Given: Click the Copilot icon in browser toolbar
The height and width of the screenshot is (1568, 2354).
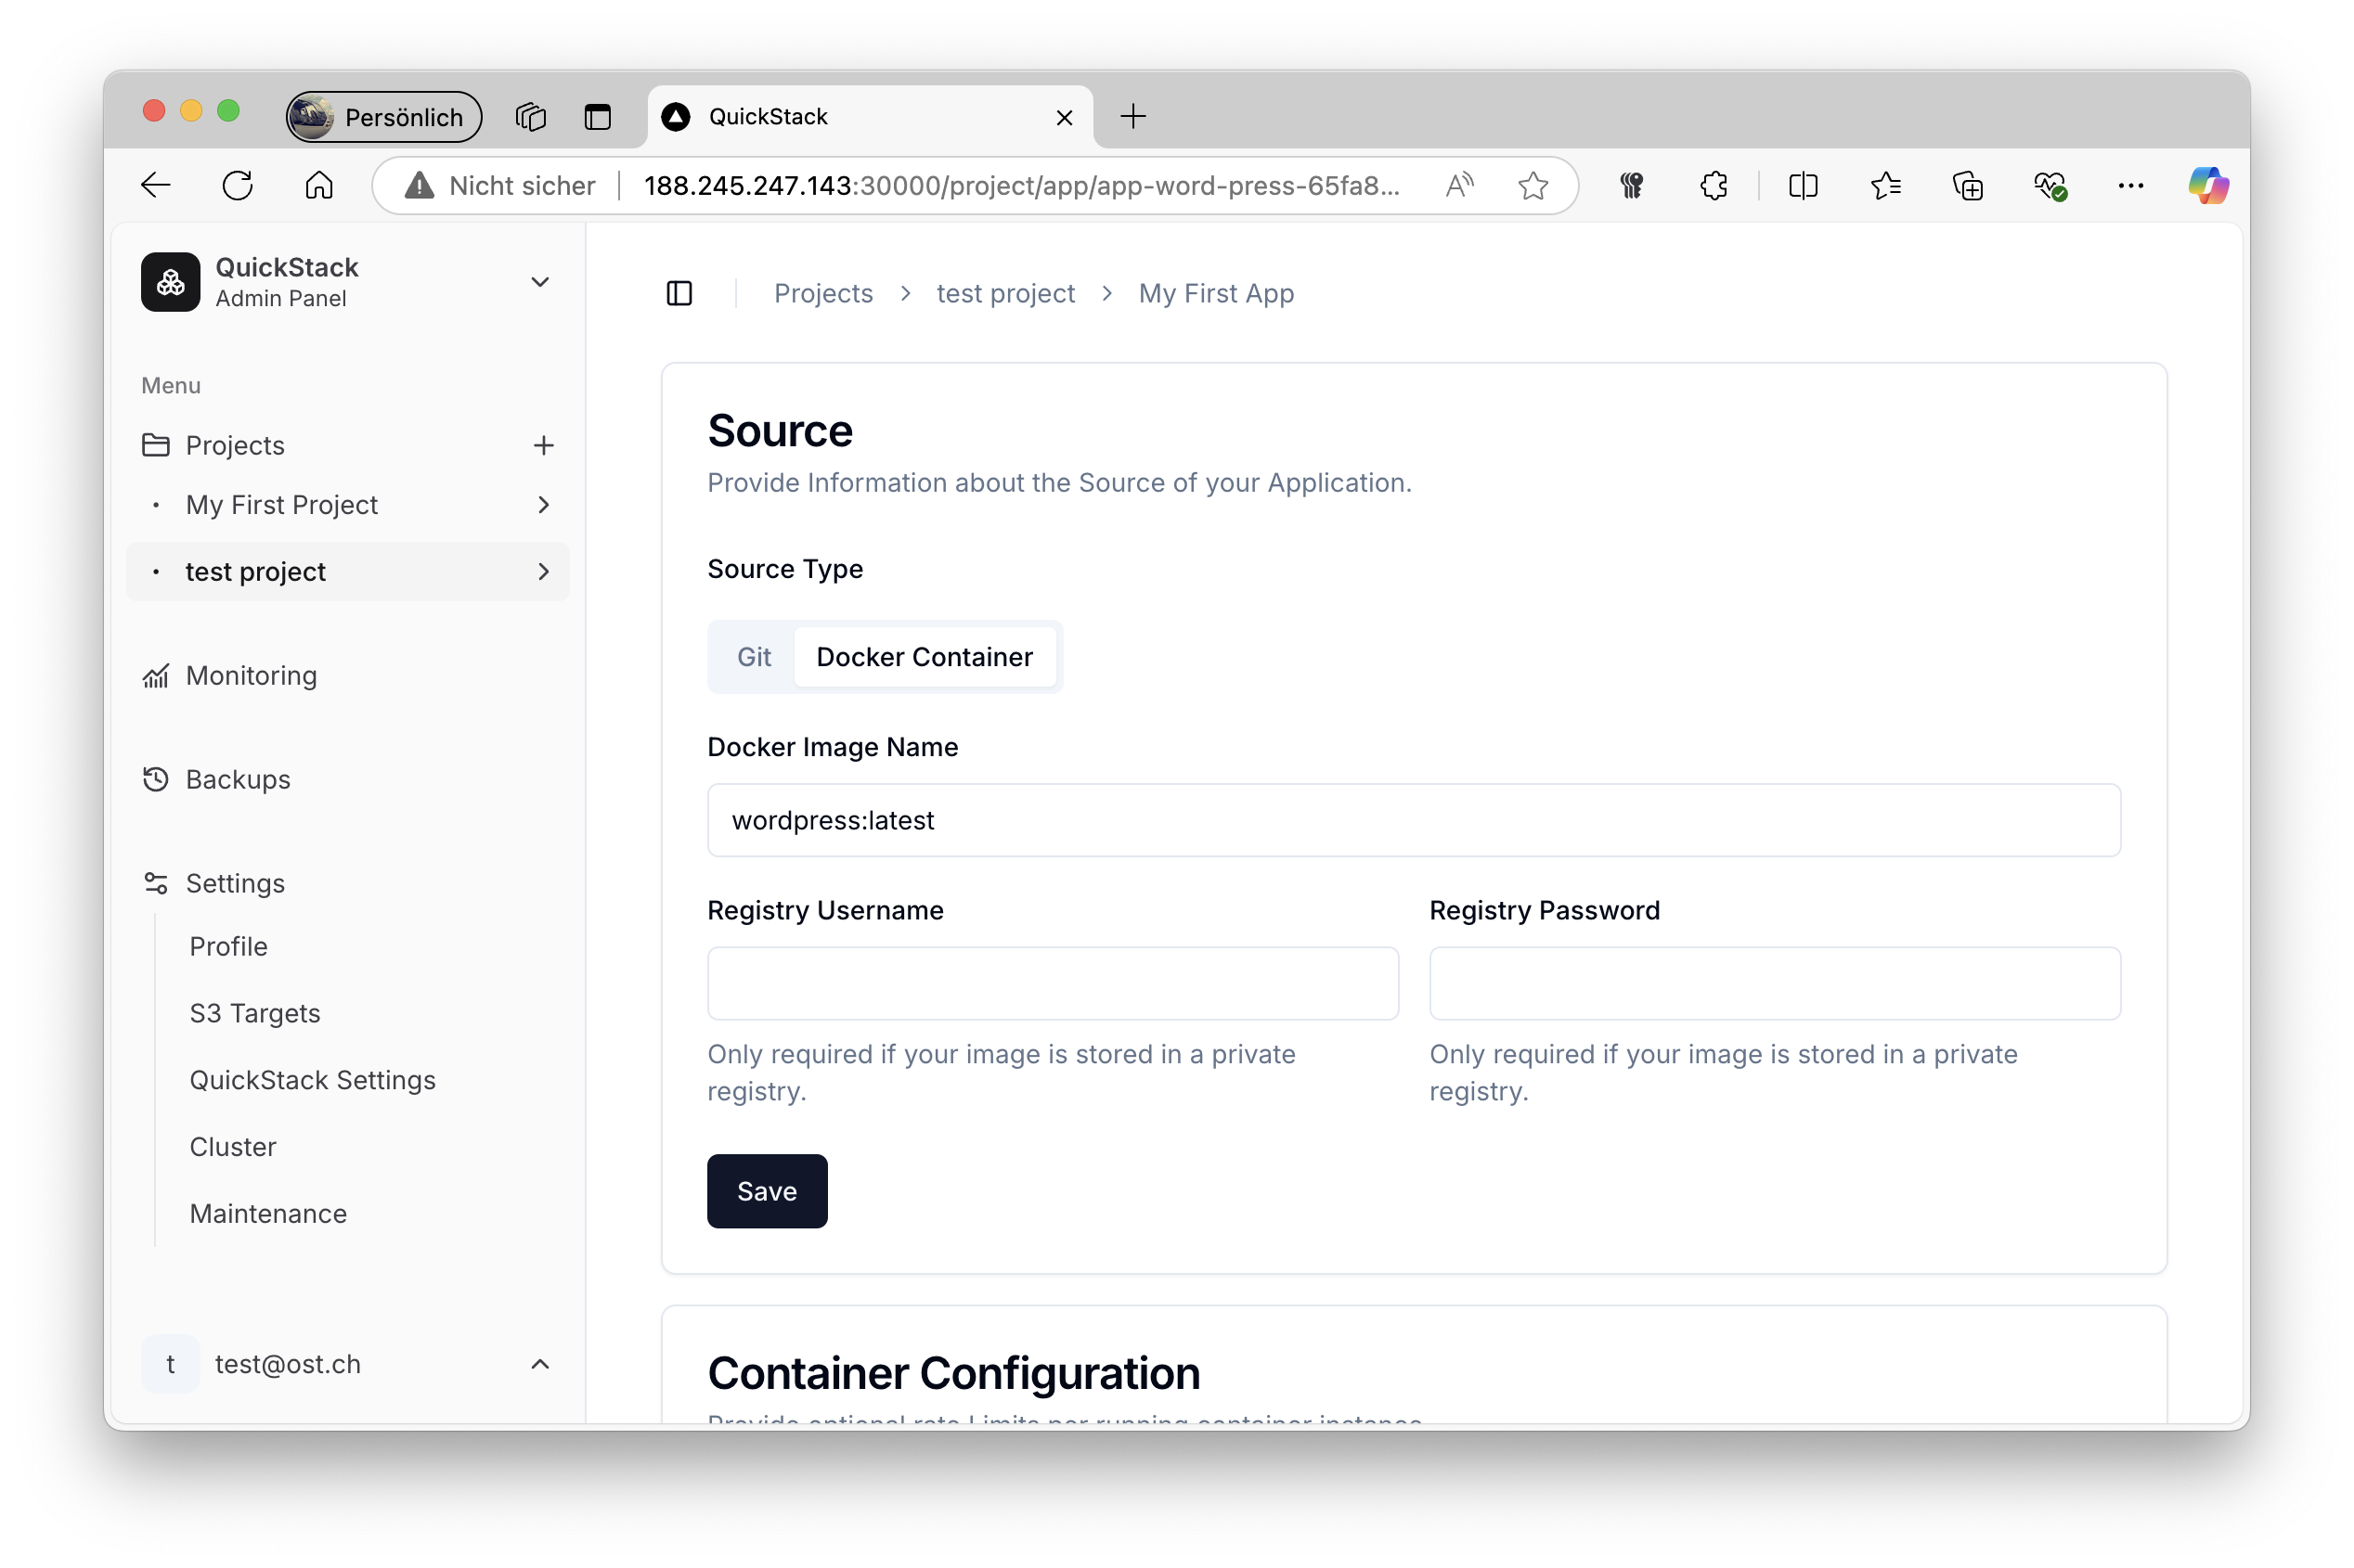Looking at the screenshot, I should point(2207,185).
